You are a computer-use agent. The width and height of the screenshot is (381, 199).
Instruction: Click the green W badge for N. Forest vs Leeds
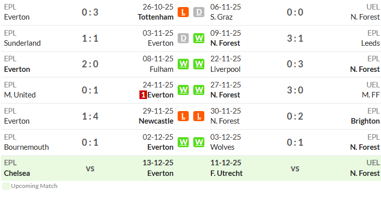pyautogui.click(x=199, y=38)
